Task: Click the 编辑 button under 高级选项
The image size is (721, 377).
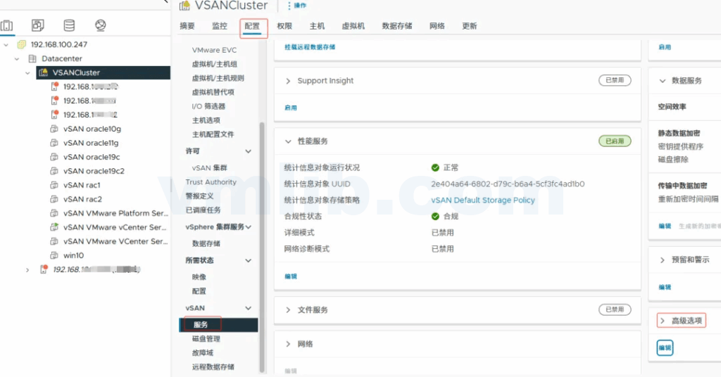Action: (x=665, y=347)
